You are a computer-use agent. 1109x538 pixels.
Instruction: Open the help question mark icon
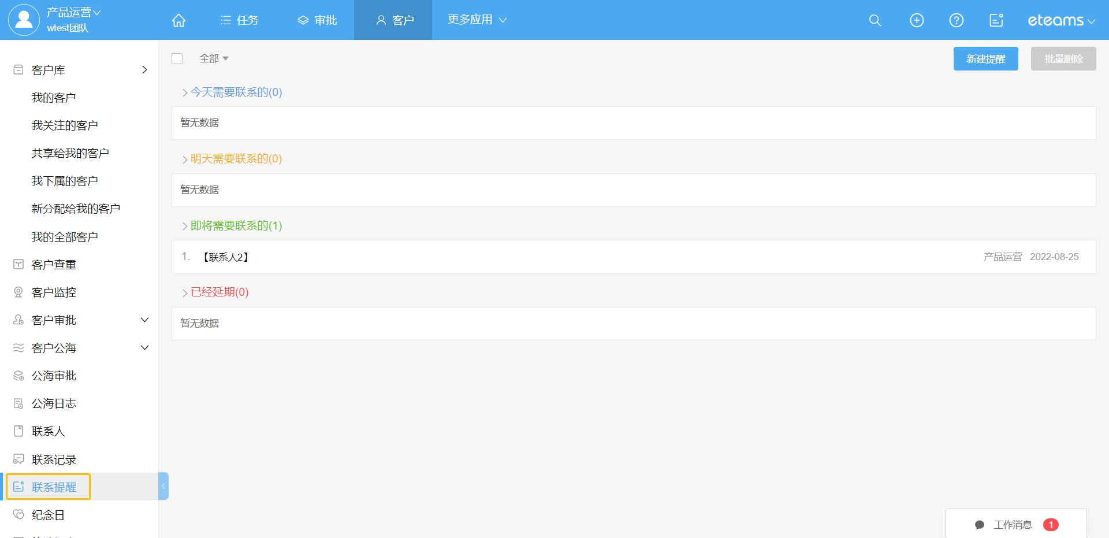coord(956,20)
